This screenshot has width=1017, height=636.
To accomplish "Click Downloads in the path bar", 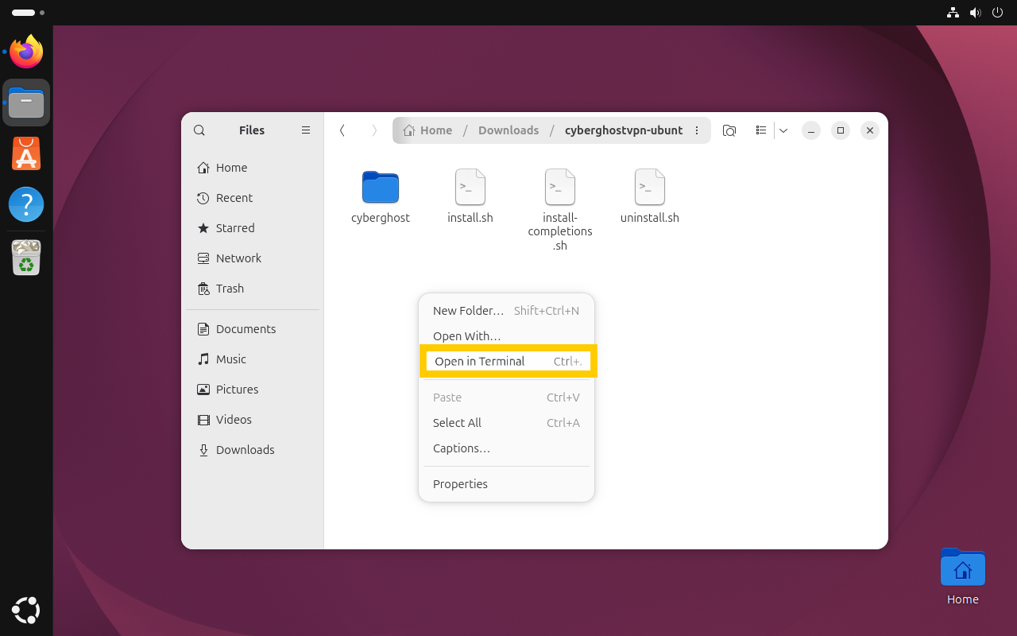I will (x=508, y=130).
